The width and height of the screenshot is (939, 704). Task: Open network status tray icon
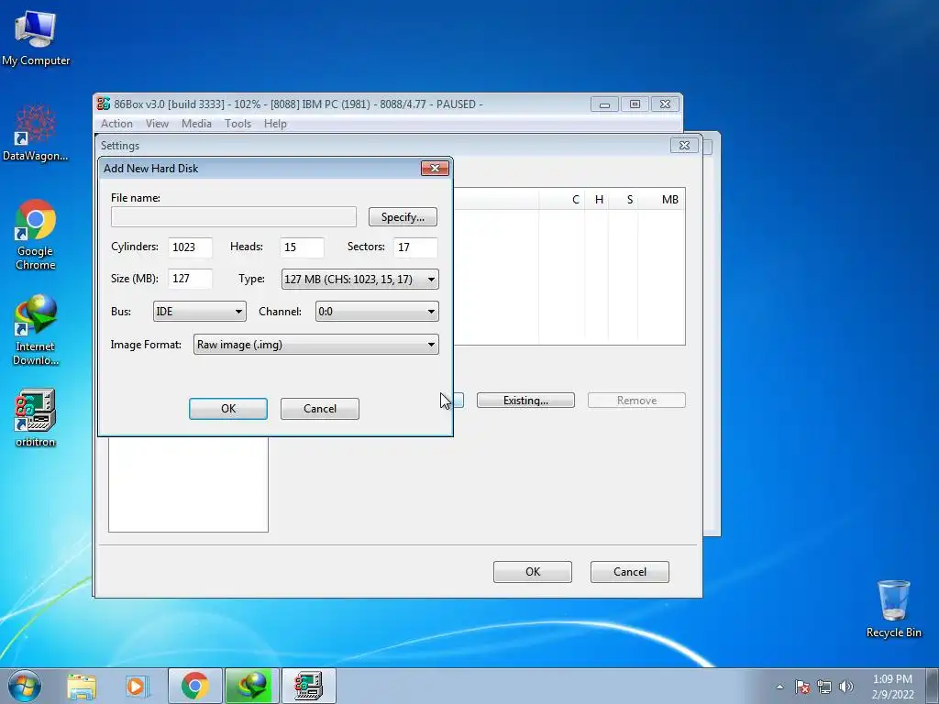pos(824,687)
